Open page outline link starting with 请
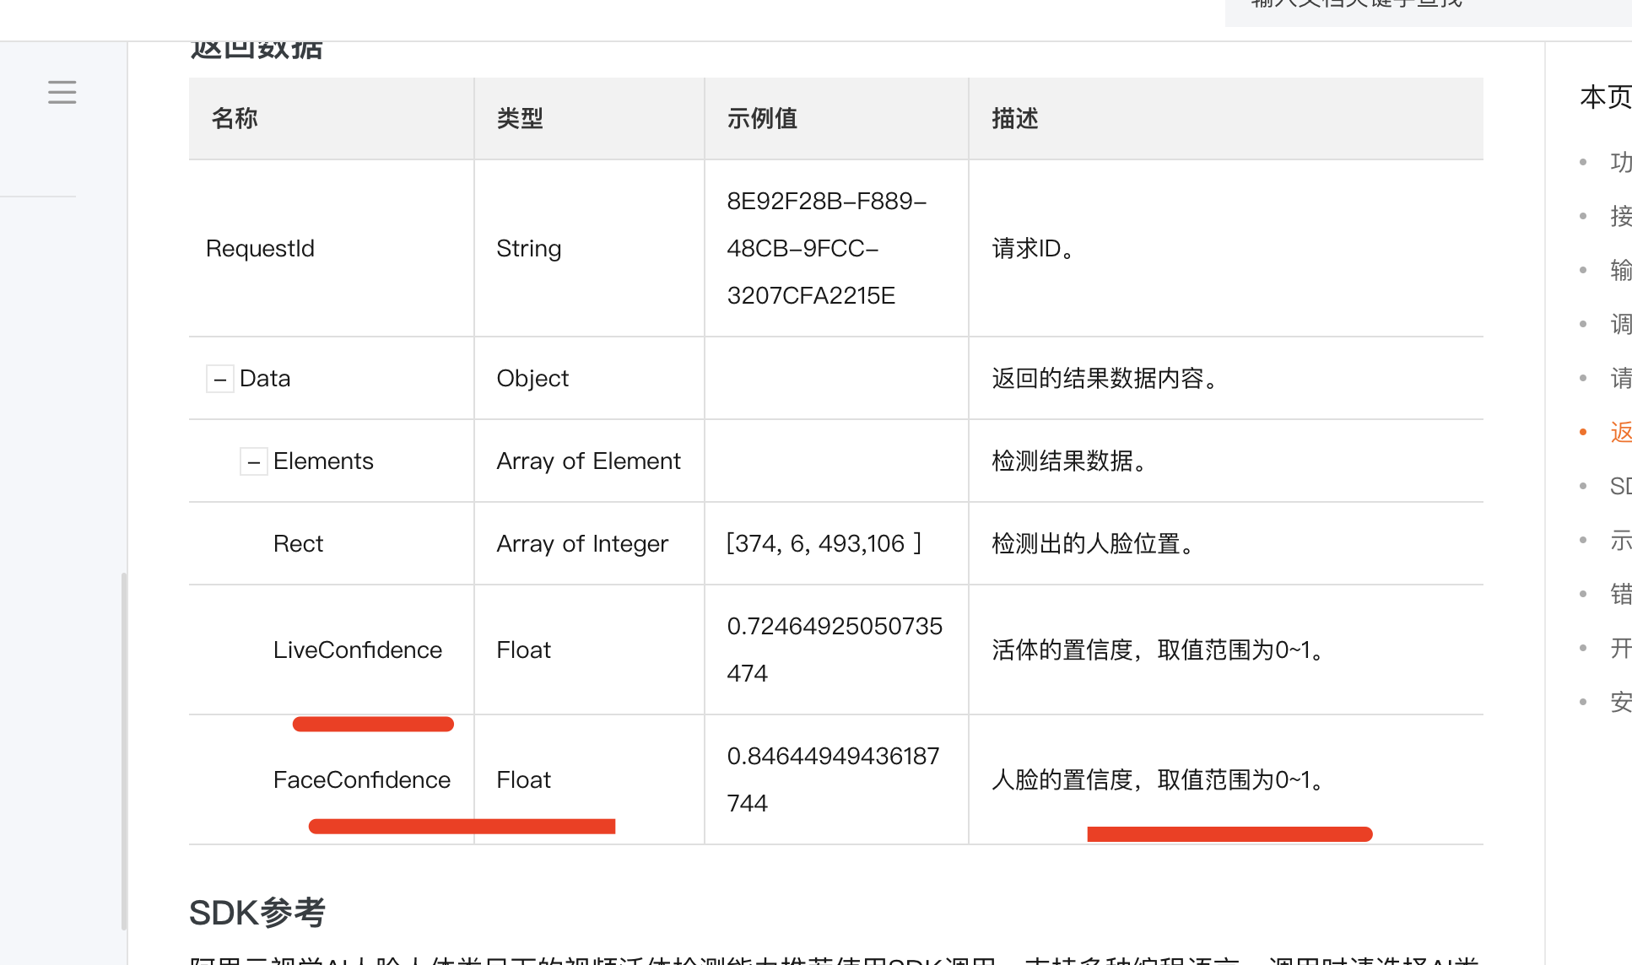 [1619, 378]
